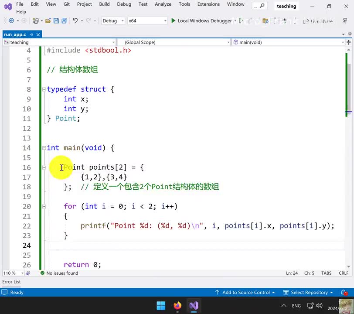Undo the last edit

click(75, 21)
